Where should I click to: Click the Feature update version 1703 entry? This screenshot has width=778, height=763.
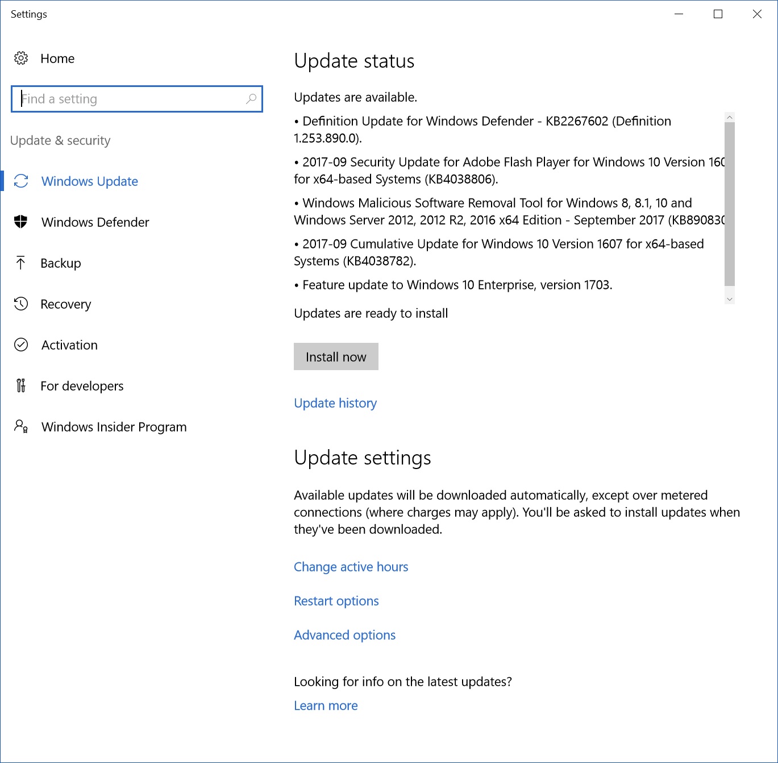click(x=453, y=285)
